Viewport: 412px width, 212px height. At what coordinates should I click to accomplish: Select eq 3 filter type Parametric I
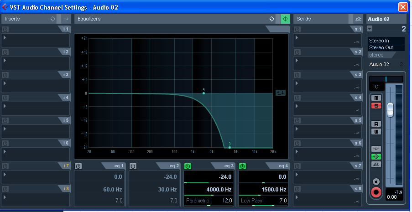click(x=199, y=201)
